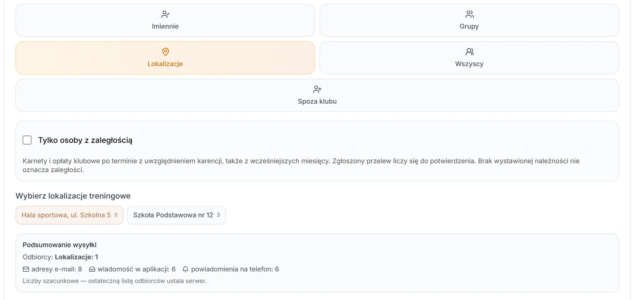Screen dimensions: 644x300
Task: Choose the Wszyscy recipients option
Action: pos(469,58)
